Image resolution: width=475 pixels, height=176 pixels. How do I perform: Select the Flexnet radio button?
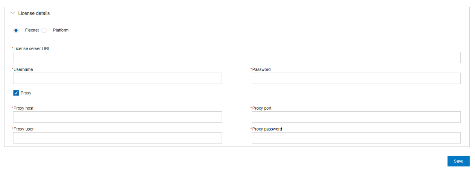(16, 30)
